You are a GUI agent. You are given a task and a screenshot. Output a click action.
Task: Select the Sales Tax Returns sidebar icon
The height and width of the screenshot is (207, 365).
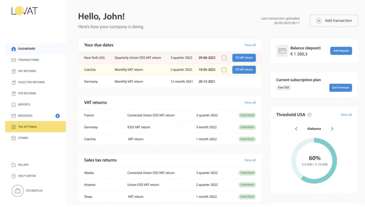14,82
